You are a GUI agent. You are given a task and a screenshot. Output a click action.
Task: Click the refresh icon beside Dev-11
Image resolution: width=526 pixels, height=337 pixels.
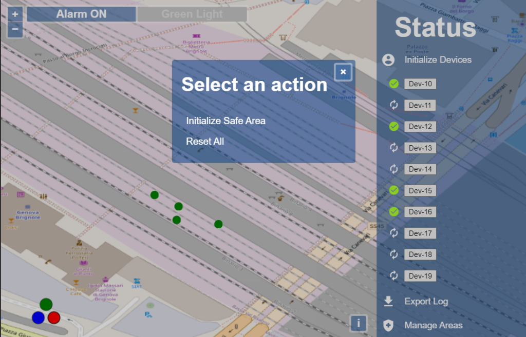click(394, 105)
